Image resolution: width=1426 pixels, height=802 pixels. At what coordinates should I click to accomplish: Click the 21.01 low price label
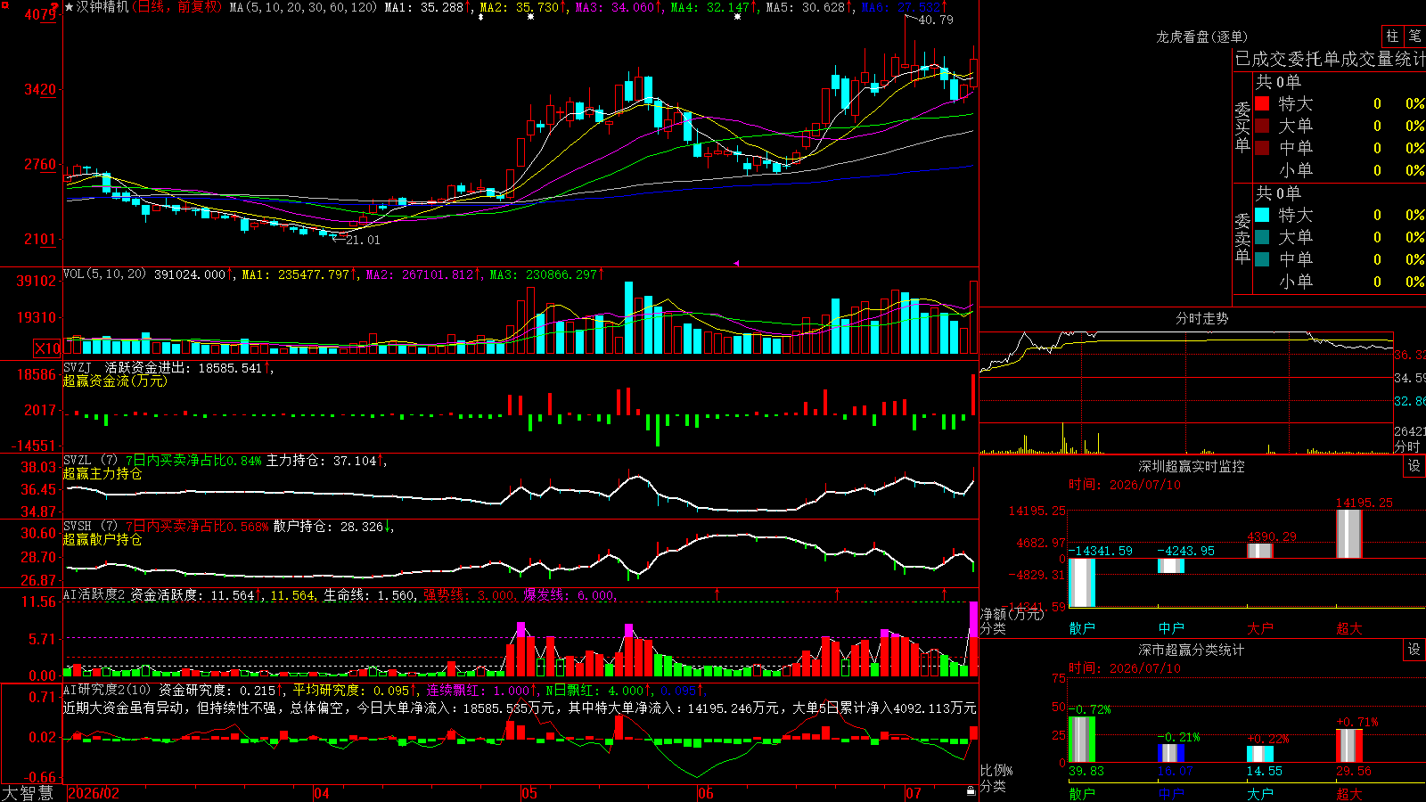(363, 240)
